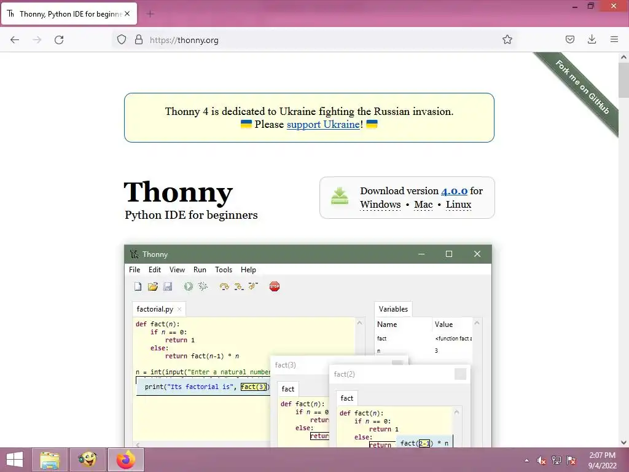
Task: Show hidden system tray icons
Action: (526, 460)
